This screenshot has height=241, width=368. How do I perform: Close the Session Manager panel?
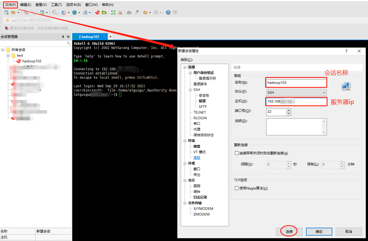[68, 37]
